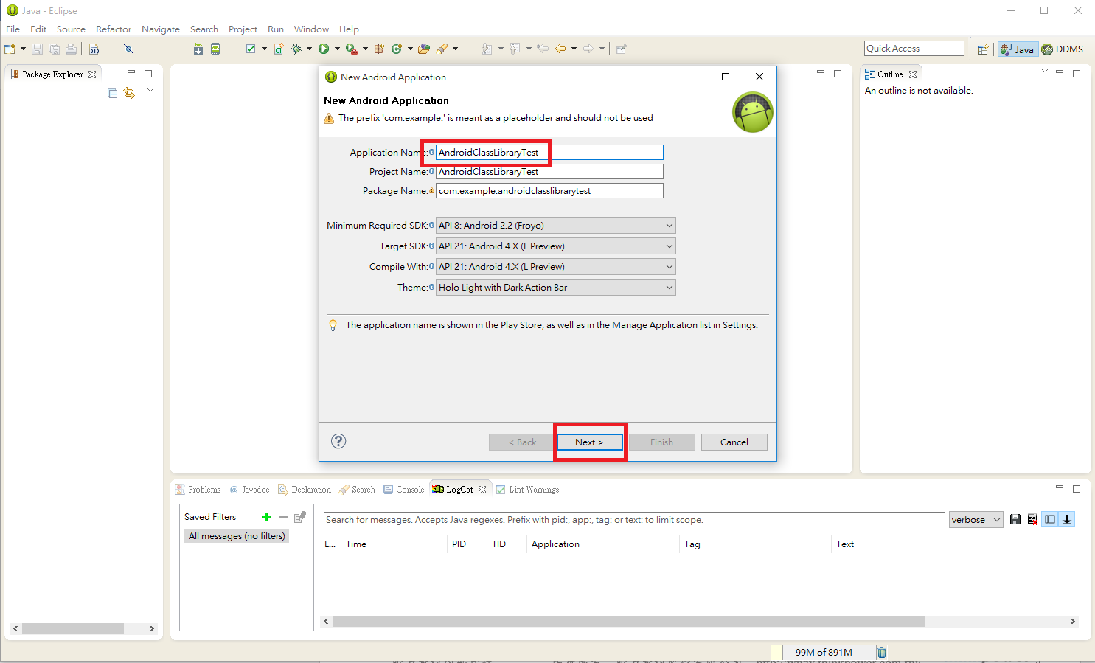Viewport: 1095px width, 663px height.
Task: Click the Quick Access search box
Action: tap(914, 49)
